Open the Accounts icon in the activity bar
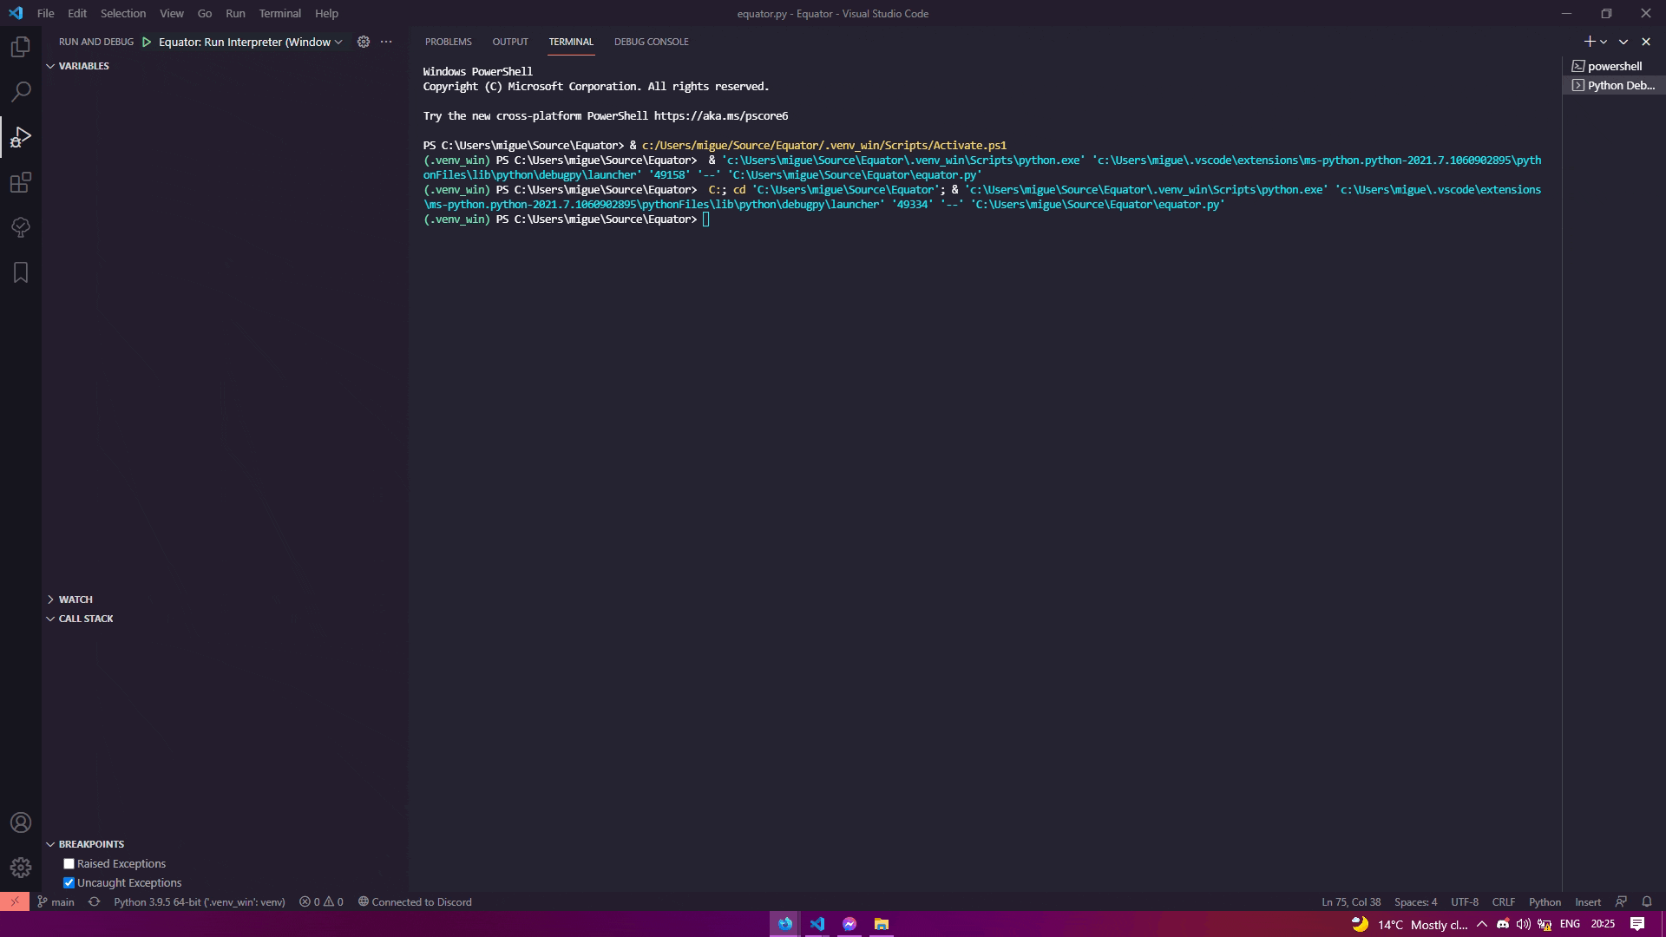The height and width of the screenshot is (937, 1666). tap(20, 822)
